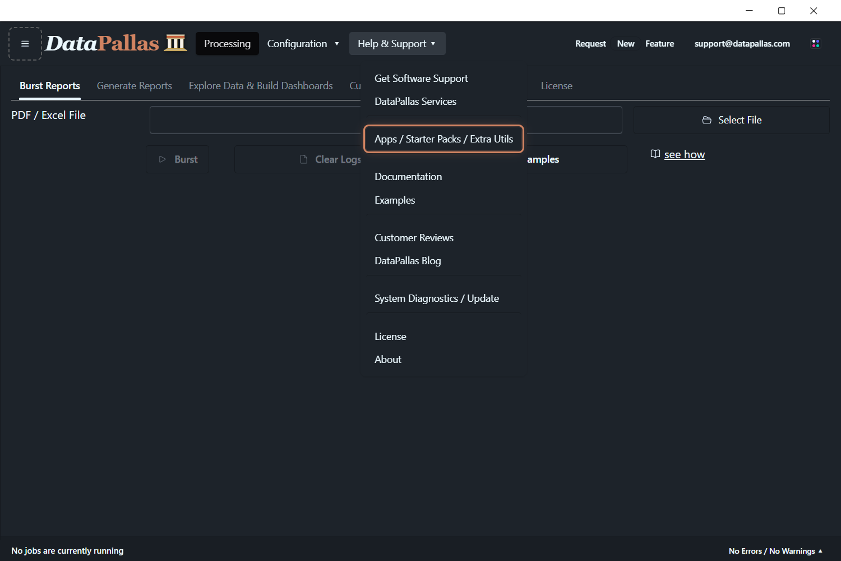This screenshot has height=561, width=841.
Task: Select Examples menu item
Action: click(x=395, y=200)
